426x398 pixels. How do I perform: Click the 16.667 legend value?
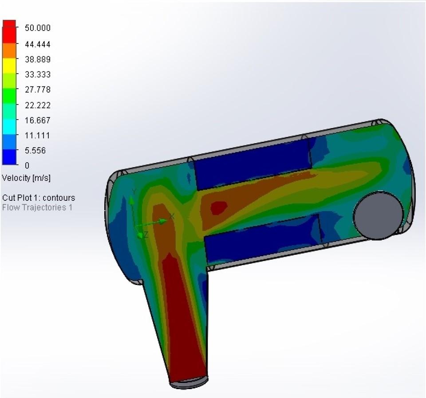[x=37, y=120]
